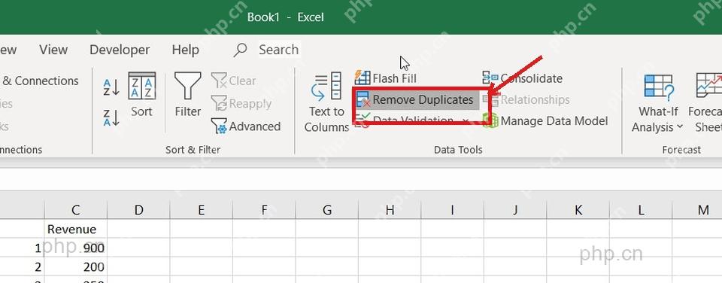The image size is (722, 283).
Task: Toggle the Filter funnel
Action: coord(187,95)
